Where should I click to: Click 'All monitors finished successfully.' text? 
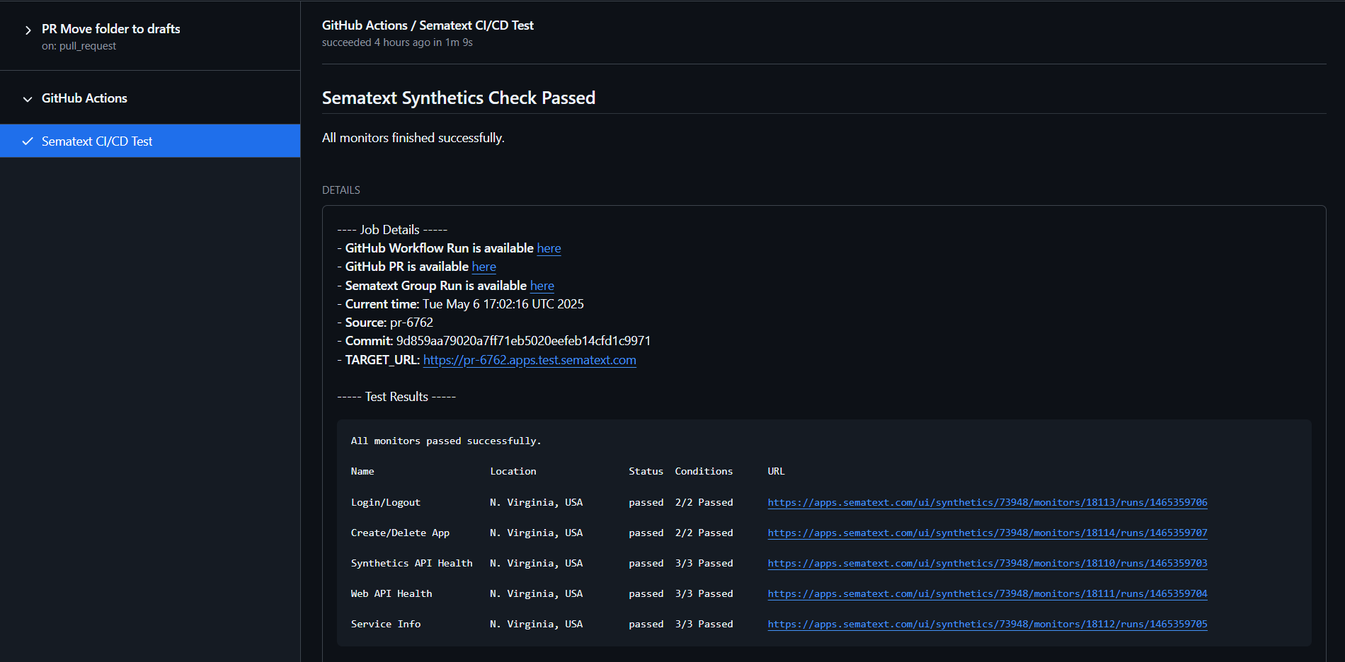(x=413, y=138)
